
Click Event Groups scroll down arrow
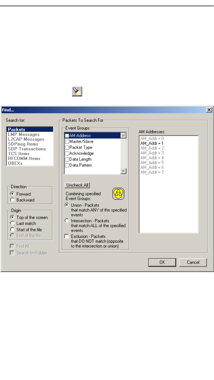click(x=123, y=171)
